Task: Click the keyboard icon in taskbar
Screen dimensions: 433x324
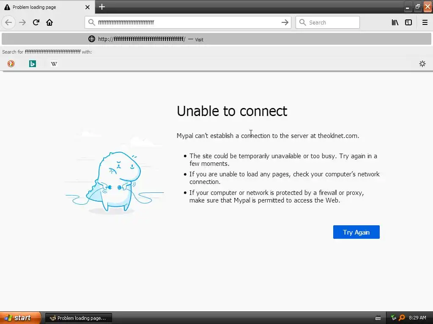Action: pyautogui.click(x=378, y=318)
